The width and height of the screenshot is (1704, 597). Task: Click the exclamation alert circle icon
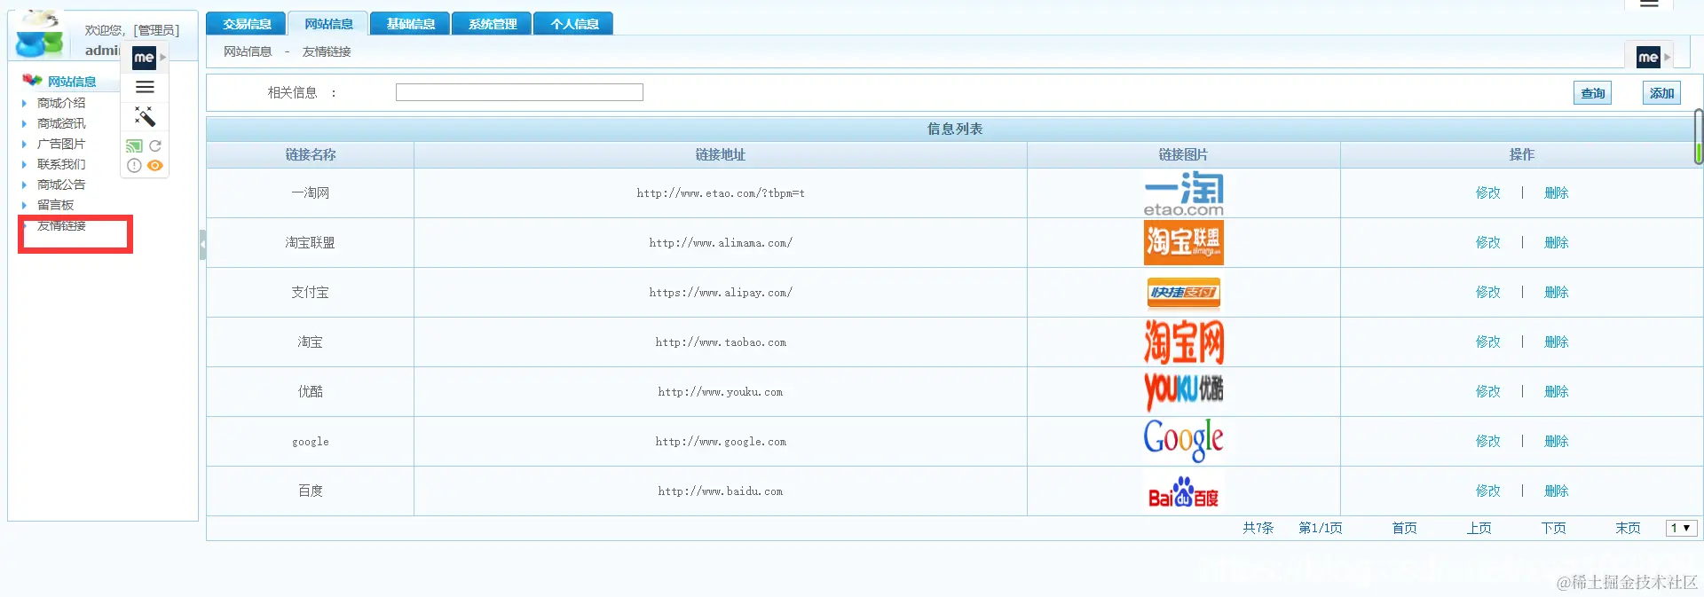[x=134, y=166]
